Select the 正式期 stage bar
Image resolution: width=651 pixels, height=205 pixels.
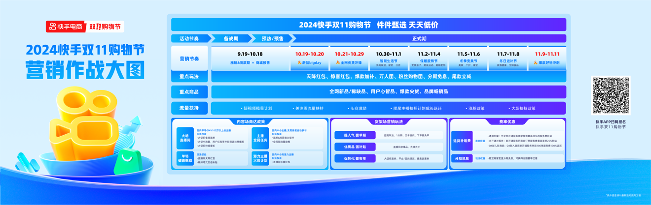click(x=429, y=38)
